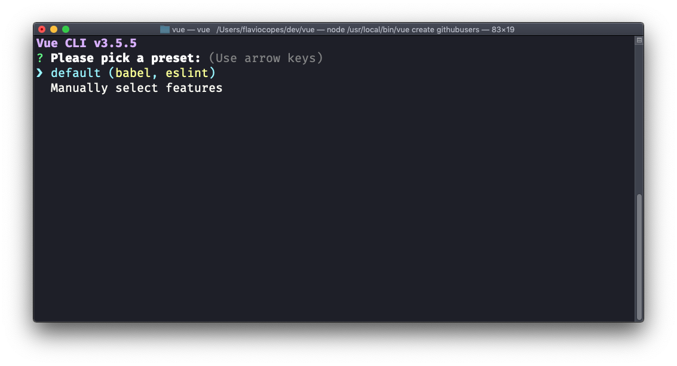Click the scrollbar track above the thumb

(x=639, y=119)
